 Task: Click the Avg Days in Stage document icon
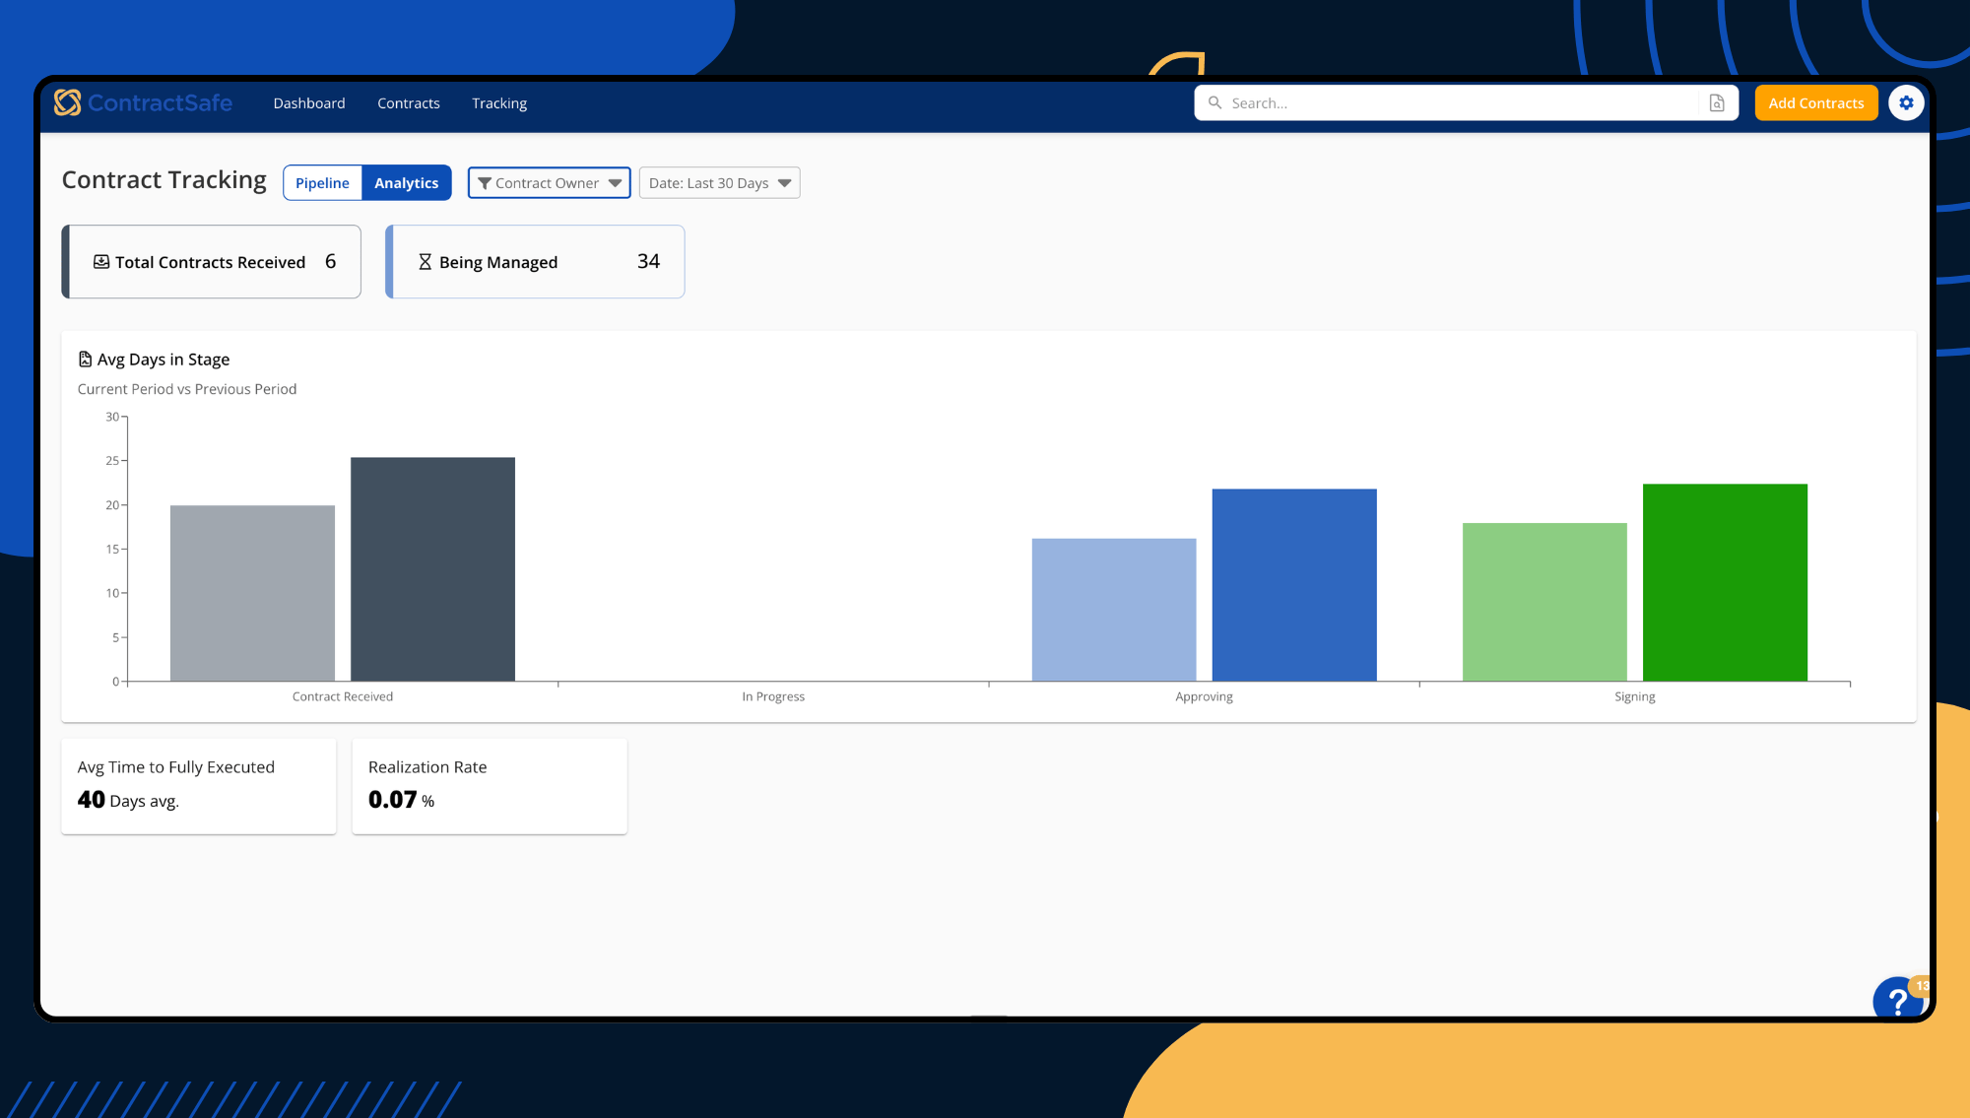(x=86, y=360)
